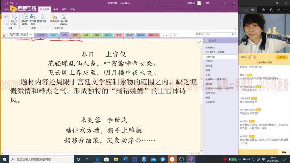Expand the 我的笔记本1 notebook dropdown
The width and height of the screenshot is (290, 163).
(x=31, y=35)
